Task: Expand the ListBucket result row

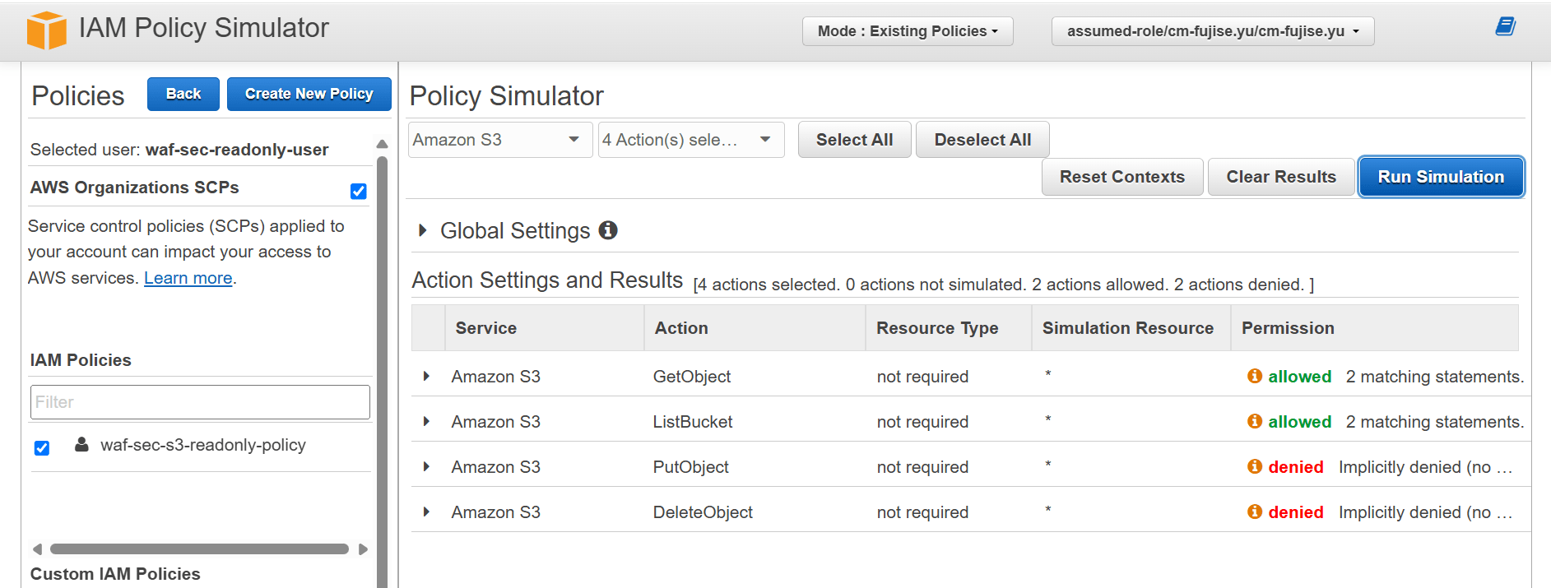Action: (x=426, y=421)
